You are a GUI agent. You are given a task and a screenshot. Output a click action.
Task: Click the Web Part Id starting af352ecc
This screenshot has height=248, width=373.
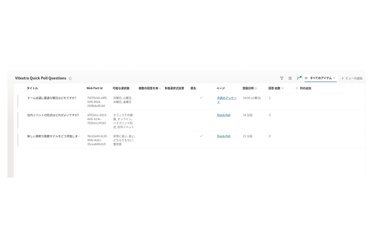point(97,119)
